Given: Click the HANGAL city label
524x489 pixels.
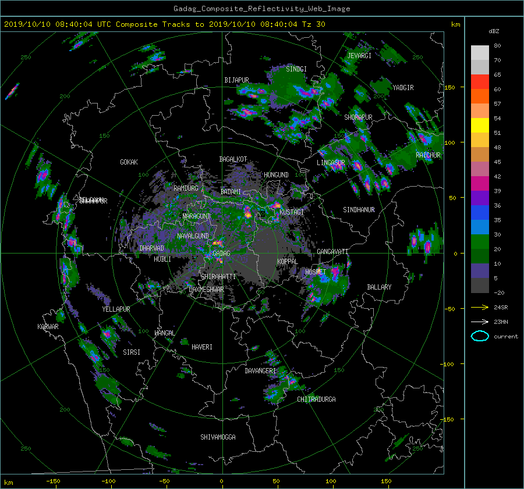Looking at the screenshot, I should [164, 333].
